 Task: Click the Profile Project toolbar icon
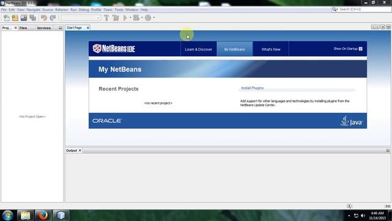(148, 18)
